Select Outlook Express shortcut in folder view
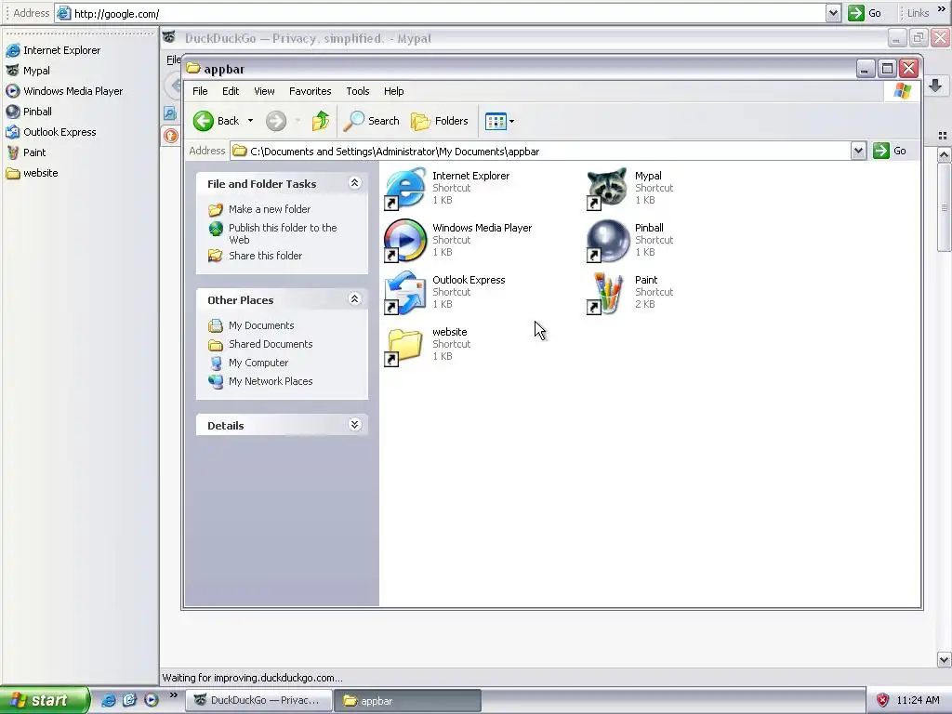This screenshot has width=952, height=714. [405, 293]
